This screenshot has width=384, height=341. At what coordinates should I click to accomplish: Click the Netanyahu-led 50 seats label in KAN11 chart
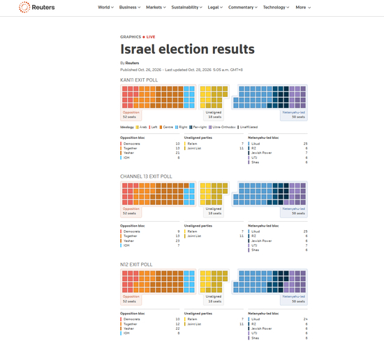[294, 115]
